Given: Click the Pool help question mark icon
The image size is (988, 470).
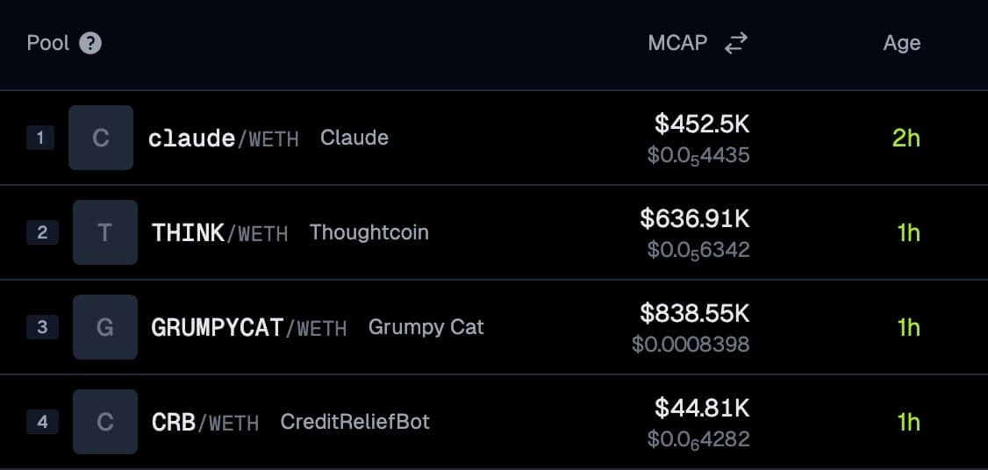Looking at the screenshot, I should [90, 43].
